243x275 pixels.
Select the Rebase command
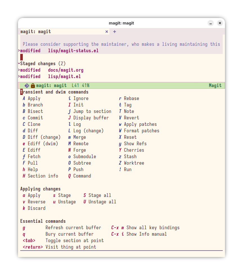coord(129,98)
